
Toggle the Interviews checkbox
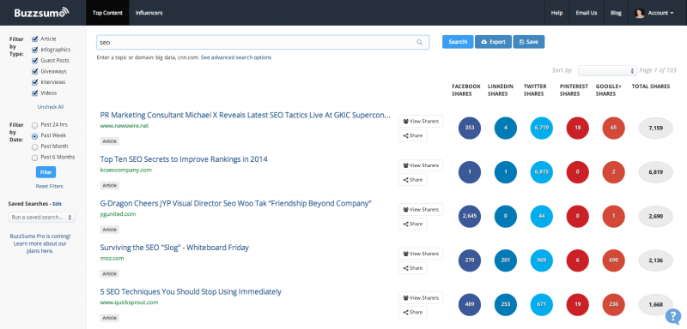click(x=34, y=82)
